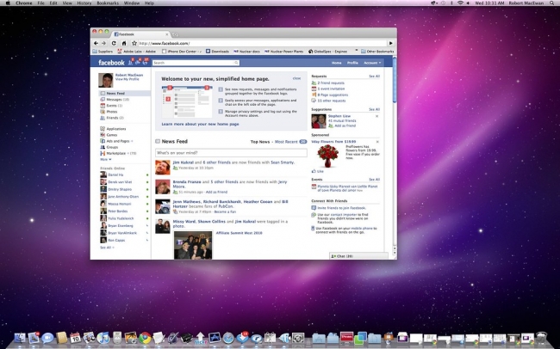The height and width of the screenshot is (349, 560).
Task: Expand the More sidebar section
Action: 106,159
